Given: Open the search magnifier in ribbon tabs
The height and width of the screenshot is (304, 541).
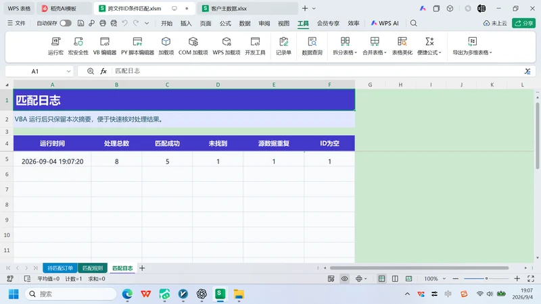Looking at the screenshot, I should point(413,23).
